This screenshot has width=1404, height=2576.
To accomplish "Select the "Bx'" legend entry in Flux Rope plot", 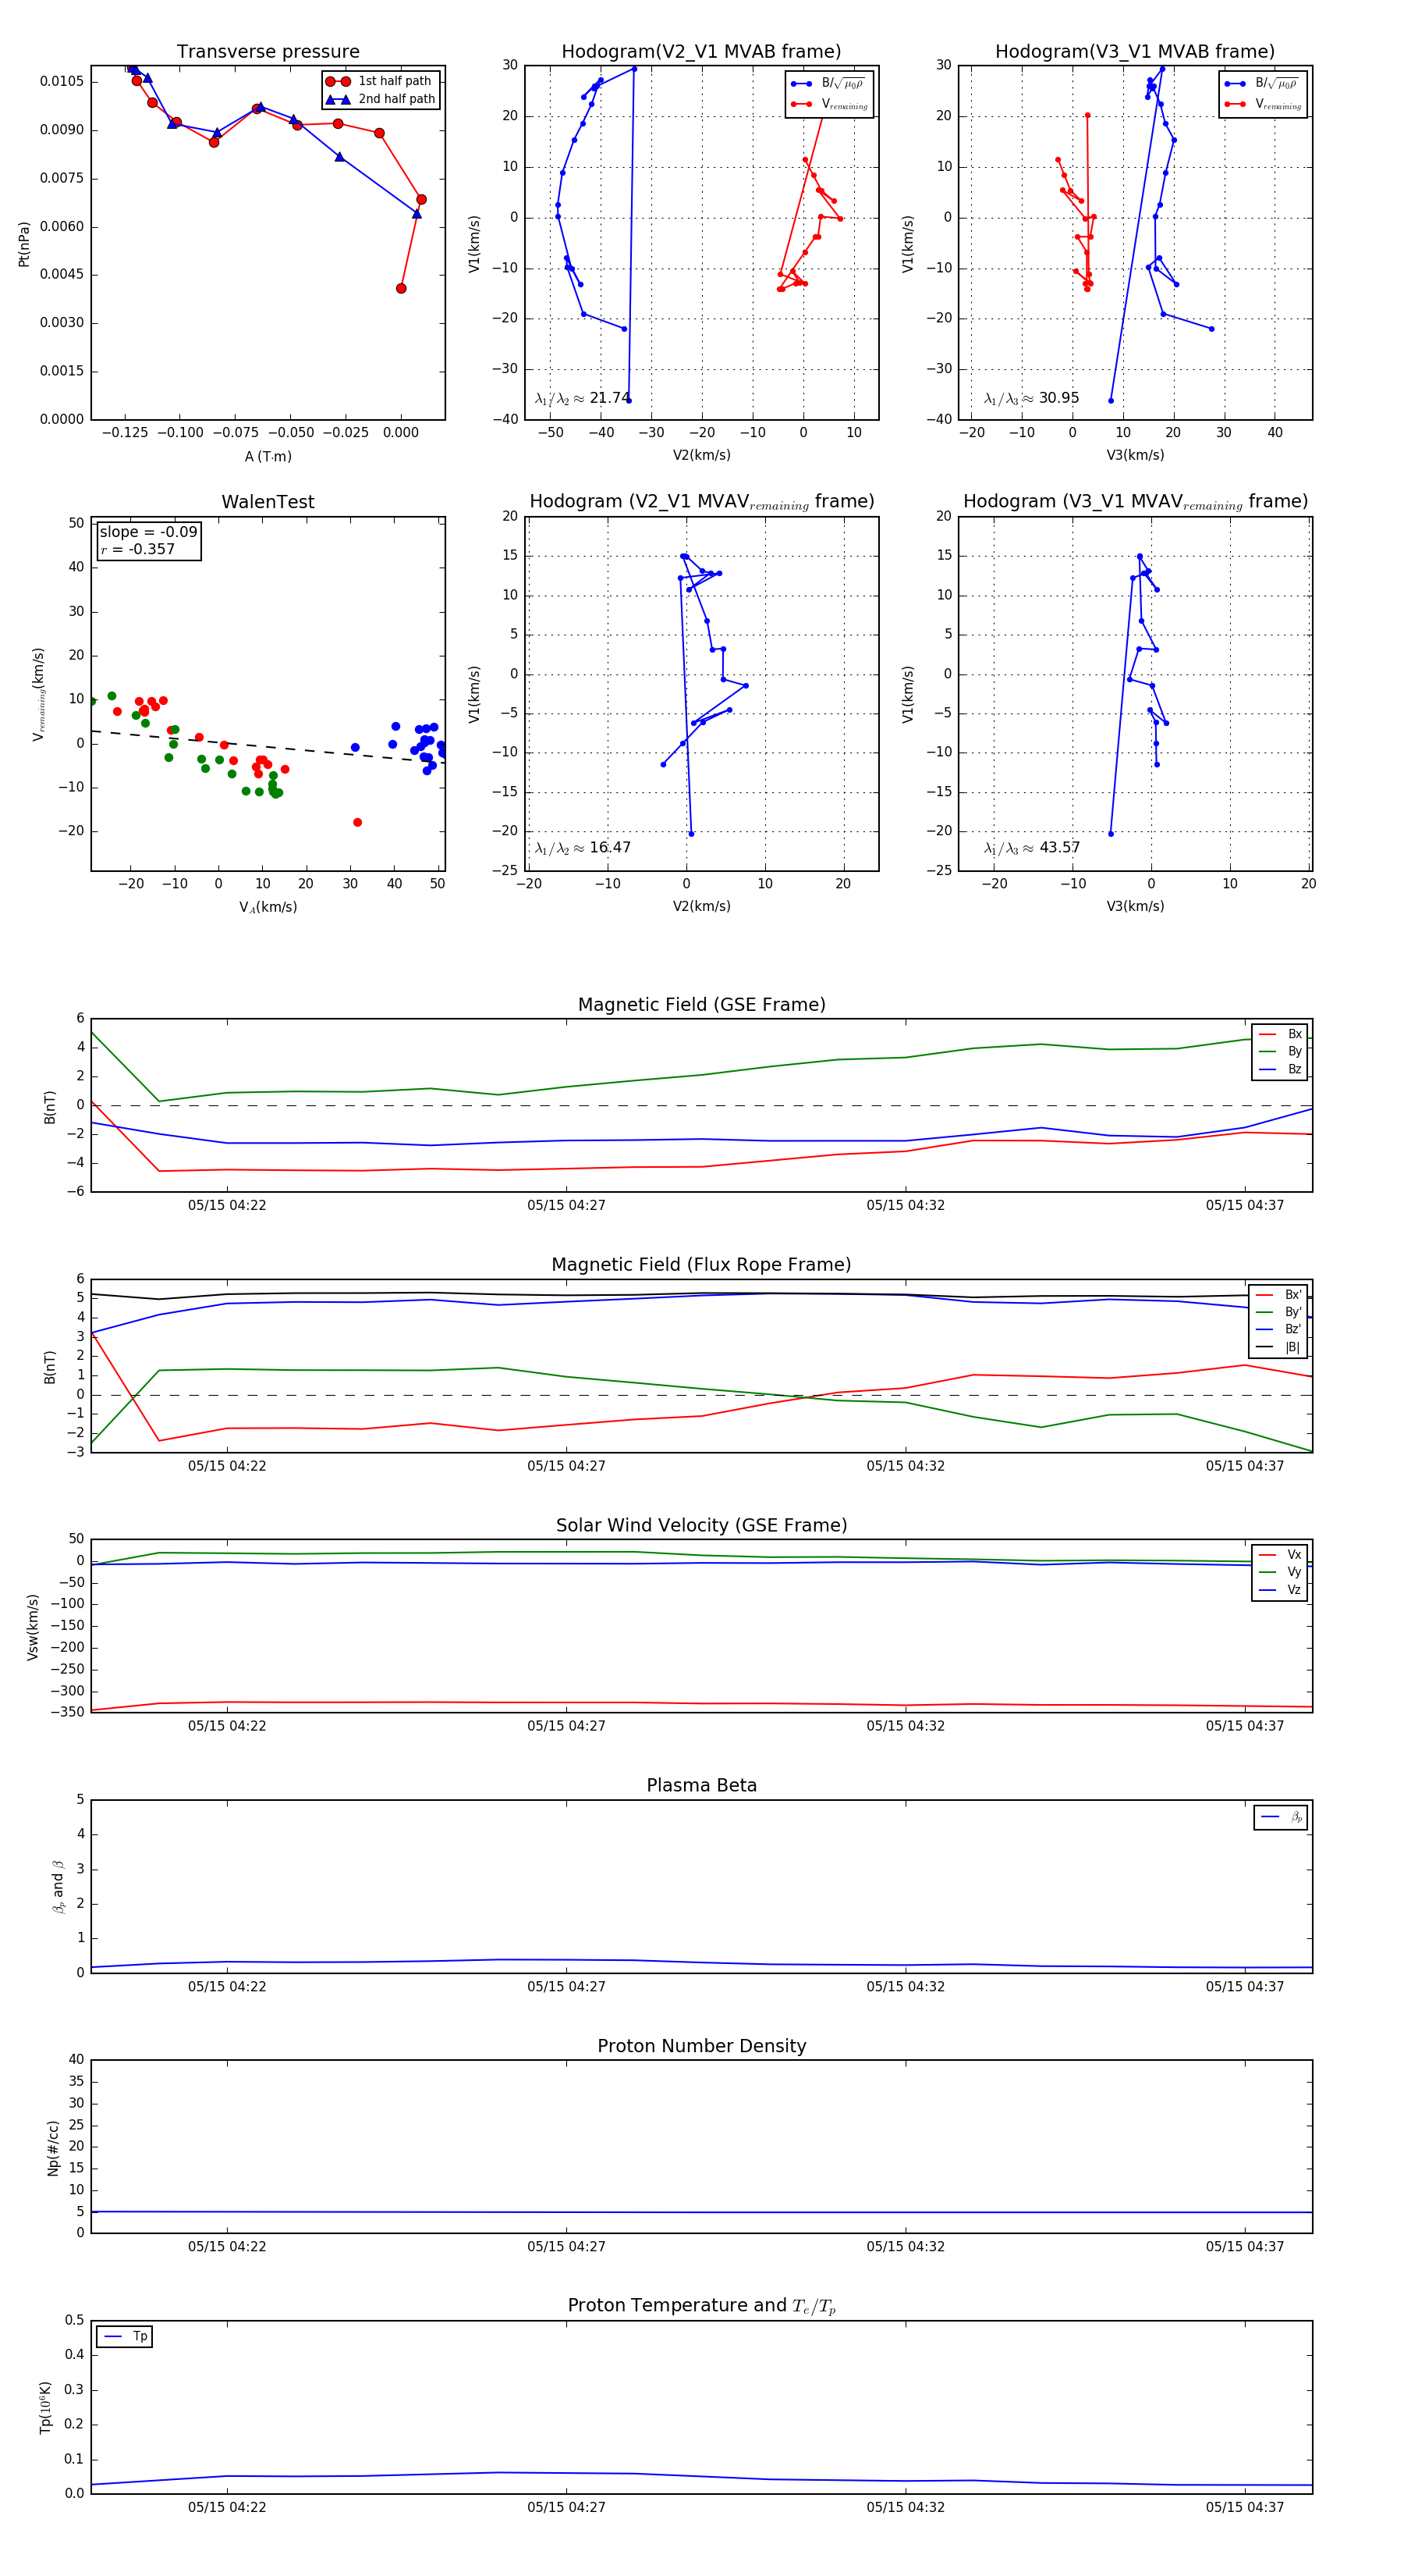I will [1278, 1295].
